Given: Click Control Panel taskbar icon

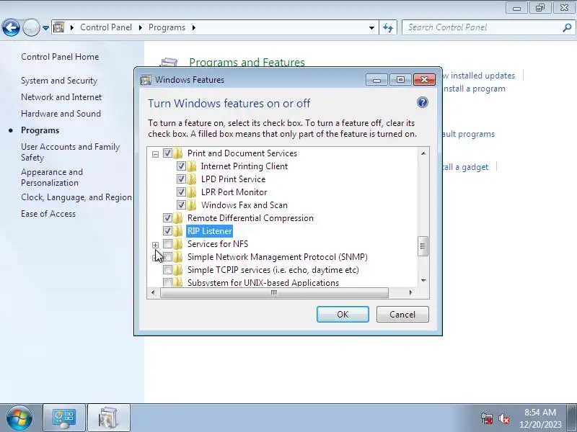Looking at the screenshot, I should tap(64, 418).
